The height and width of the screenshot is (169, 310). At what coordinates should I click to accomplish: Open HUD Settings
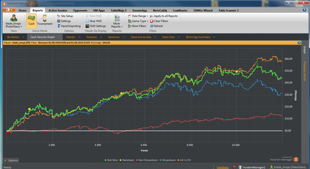tap(96, 26)
